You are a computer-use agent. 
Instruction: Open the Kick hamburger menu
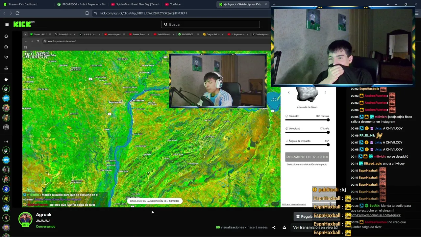[7, 24]
